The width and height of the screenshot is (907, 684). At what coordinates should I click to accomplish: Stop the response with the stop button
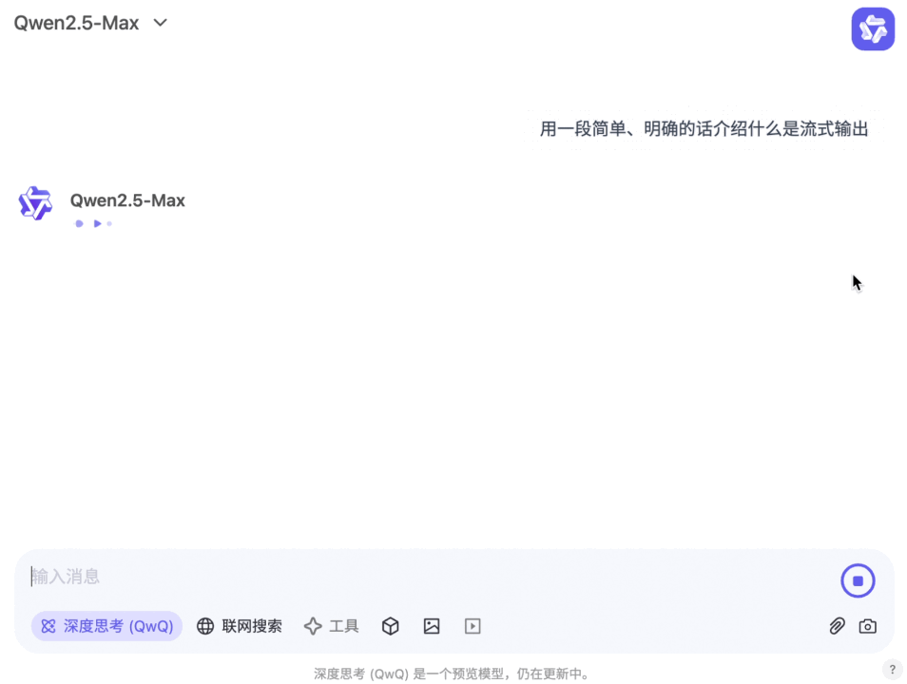point(858,580)
